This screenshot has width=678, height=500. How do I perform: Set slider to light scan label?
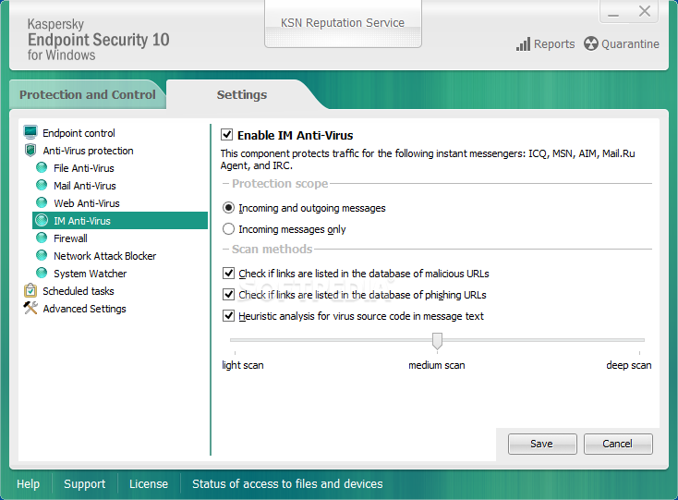pos(243,365)
